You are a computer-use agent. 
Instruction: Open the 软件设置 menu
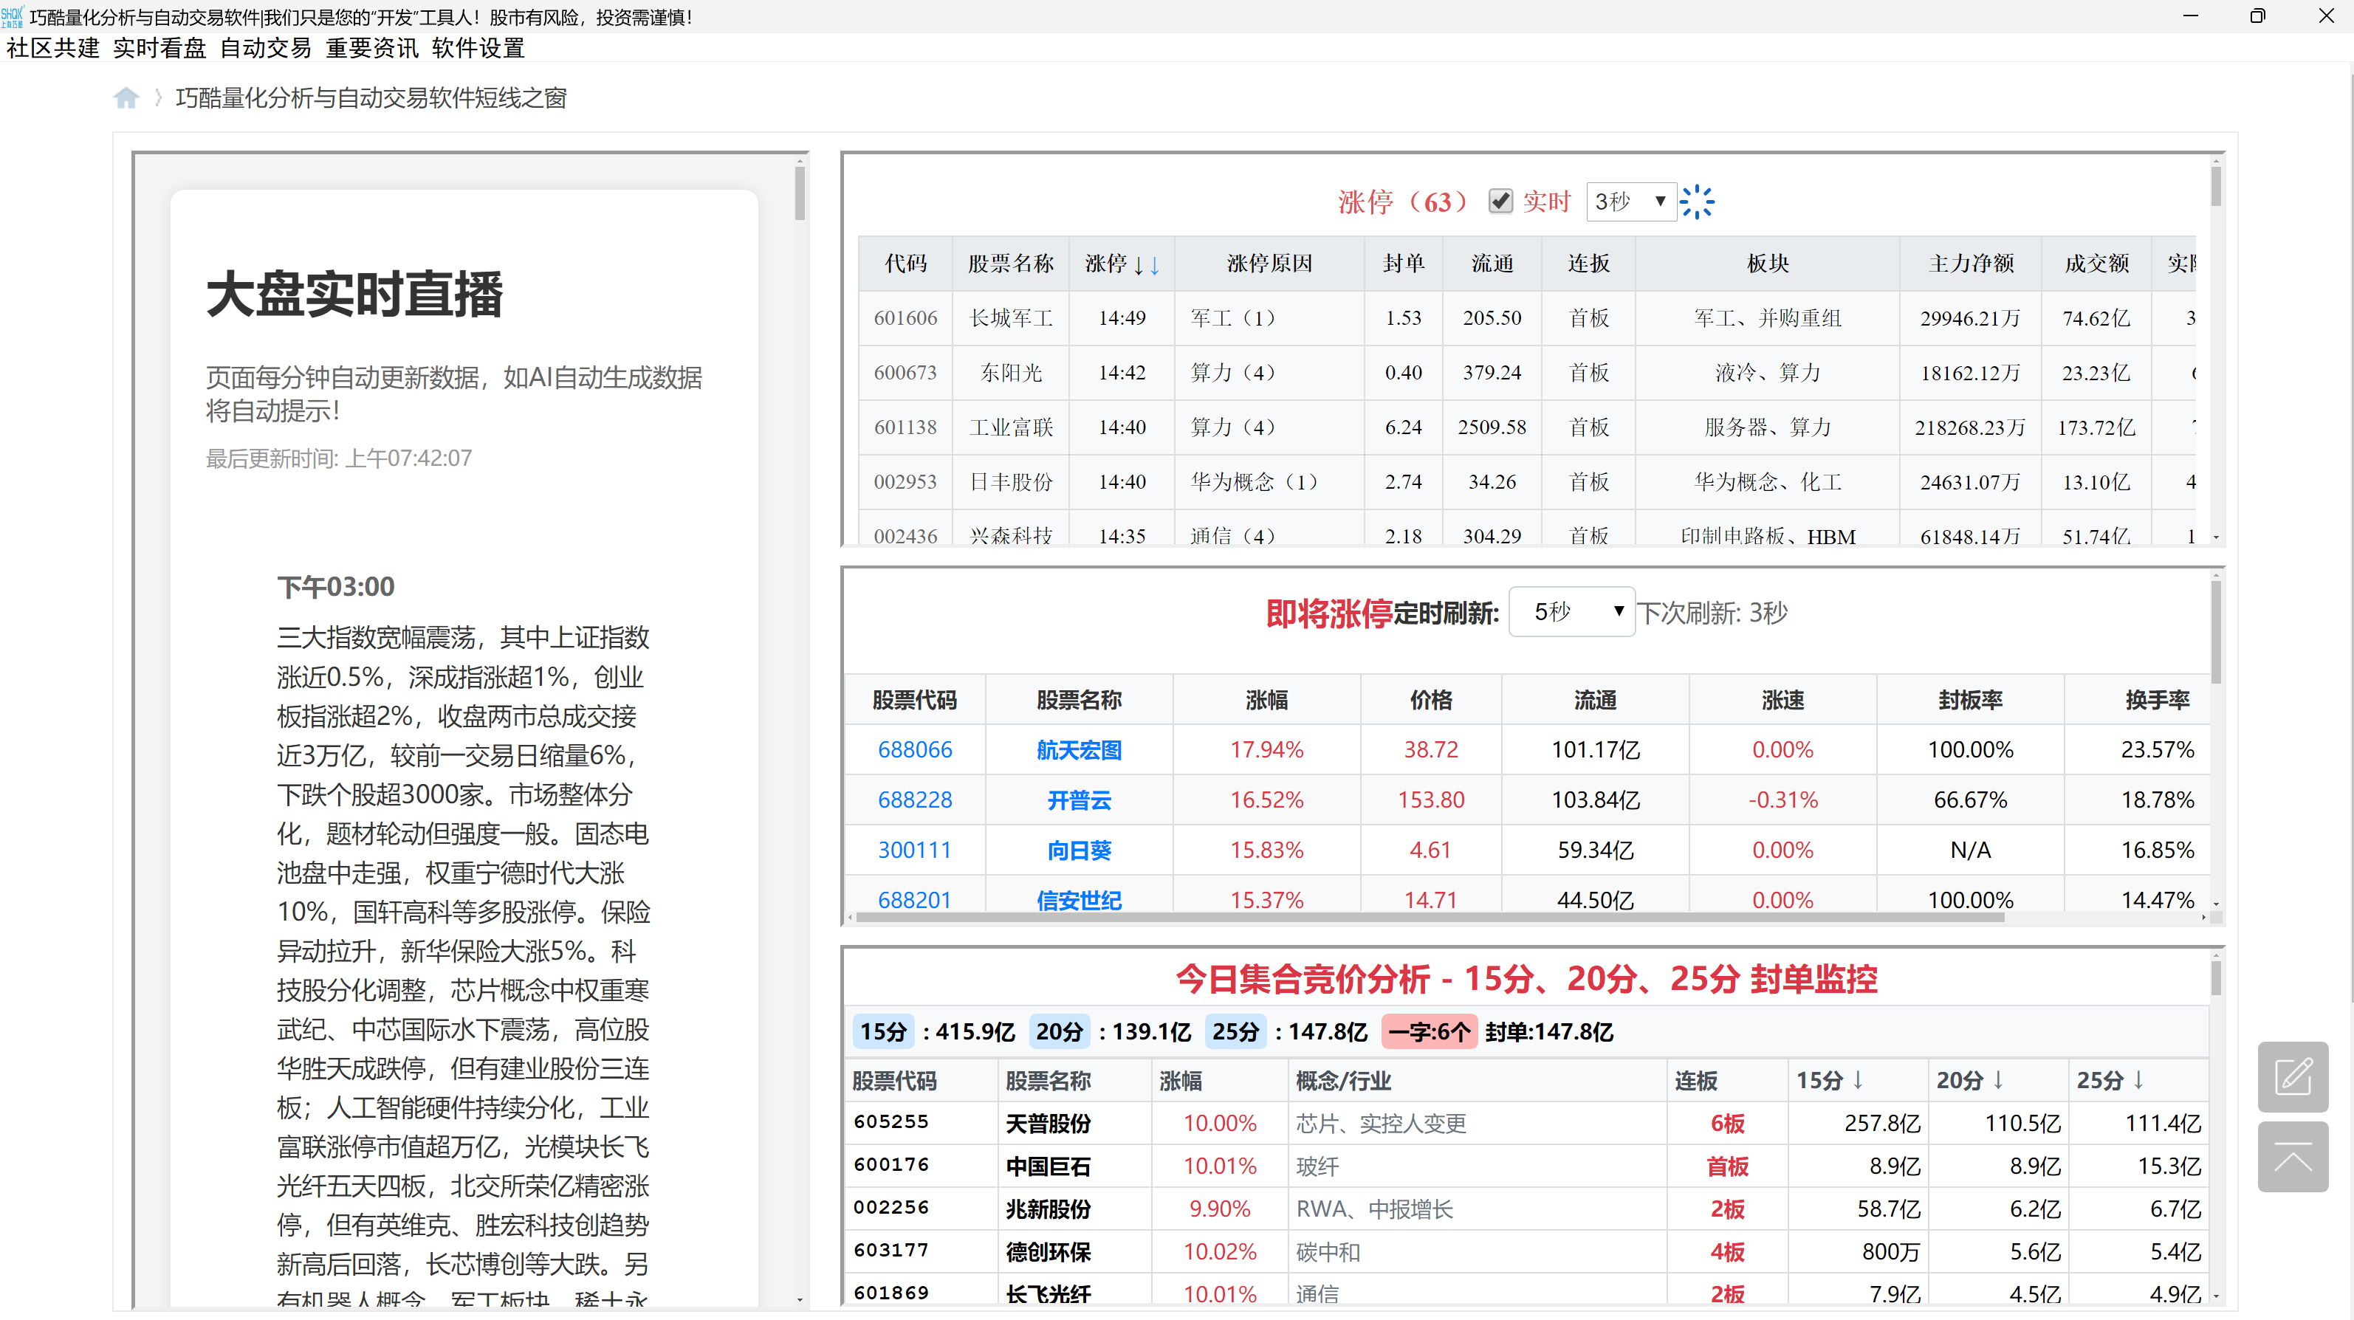tap(478, 49)
